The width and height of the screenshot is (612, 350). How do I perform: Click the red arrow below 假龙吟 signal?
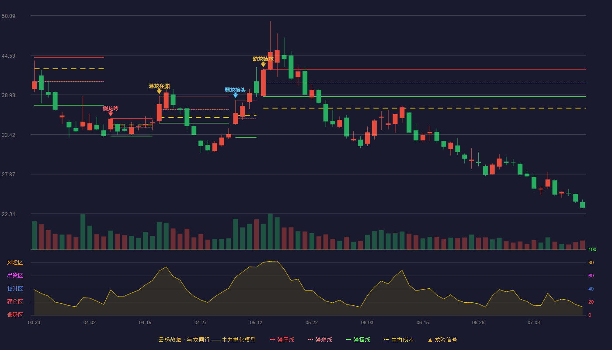point(111,114)
